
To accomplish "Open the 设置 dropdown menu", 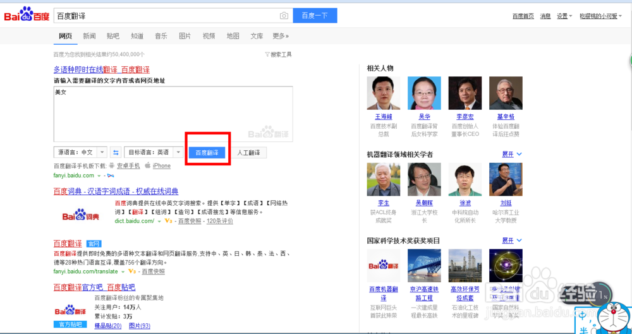I will pos(564,16).
